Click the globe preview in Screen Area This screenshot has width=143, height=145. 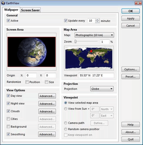click(x=31, y=52)
